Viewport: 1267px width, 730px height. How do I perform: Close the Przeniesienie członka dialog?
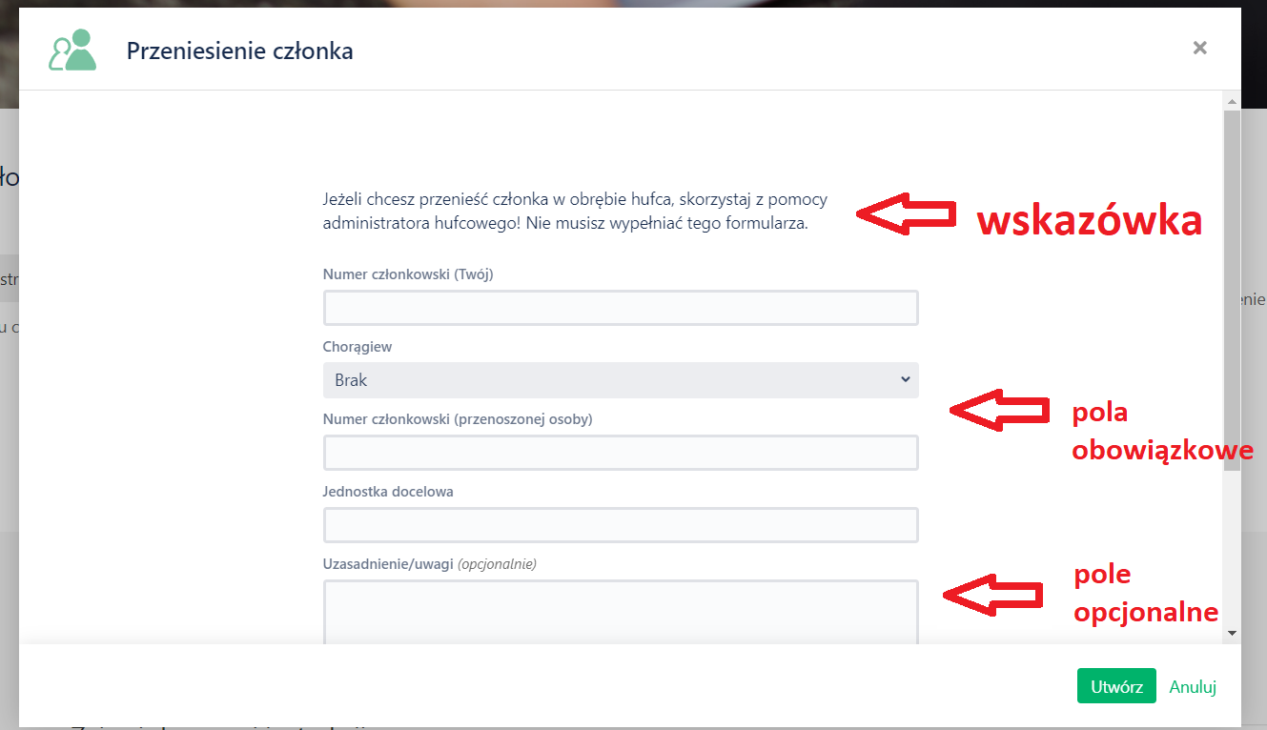(1199, 48)
